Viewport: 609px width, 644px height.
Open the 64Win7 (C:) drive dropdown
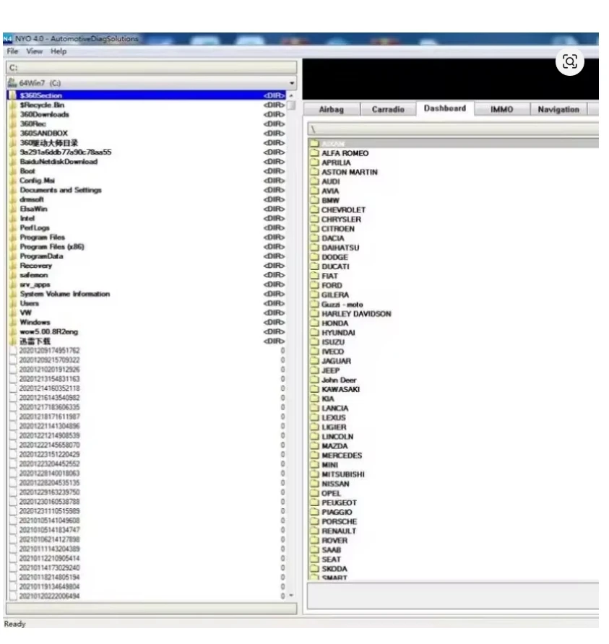tap(152, 83)
